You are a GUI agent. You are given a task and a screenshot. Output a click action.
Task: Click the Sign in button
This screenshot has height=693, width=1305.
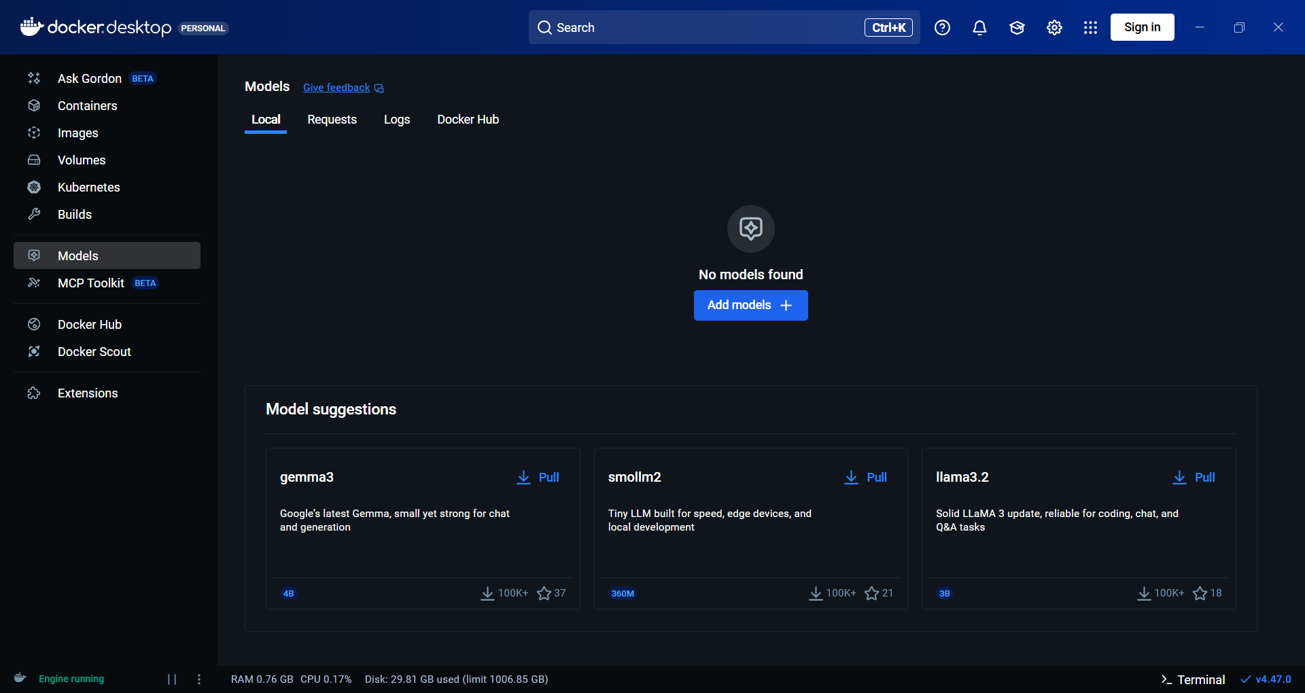coord(1142,27)
